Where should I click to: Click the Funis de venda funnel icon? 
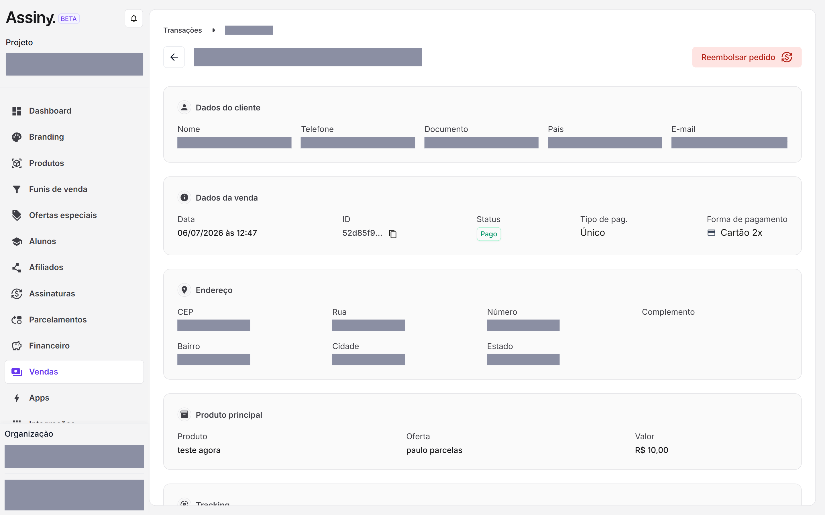(17, 189)
